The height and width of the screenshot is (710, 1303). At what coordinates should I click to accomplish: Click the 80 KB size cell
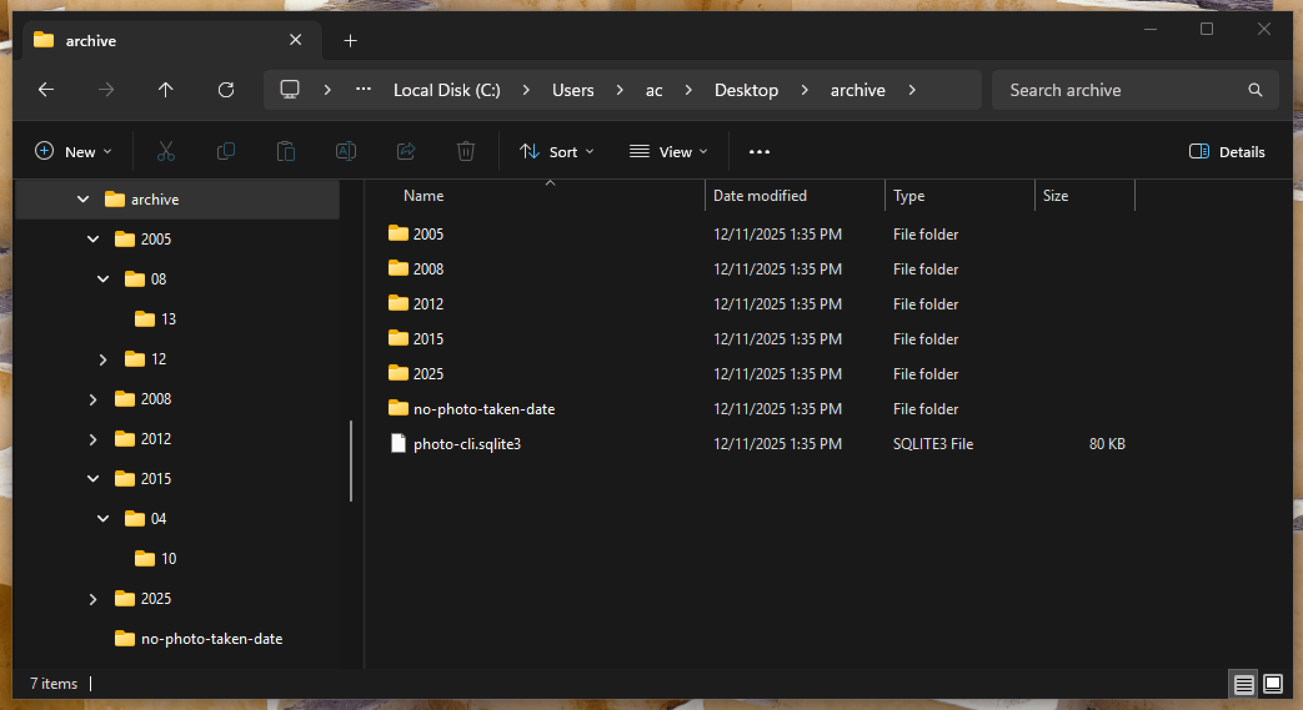(1107, 444)
